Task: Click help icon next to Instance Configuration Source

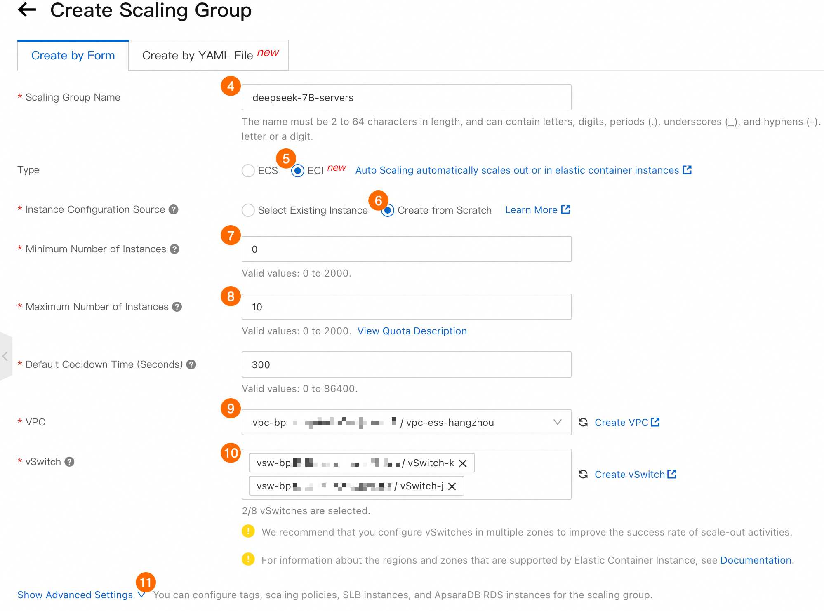Action: [174, 209]
